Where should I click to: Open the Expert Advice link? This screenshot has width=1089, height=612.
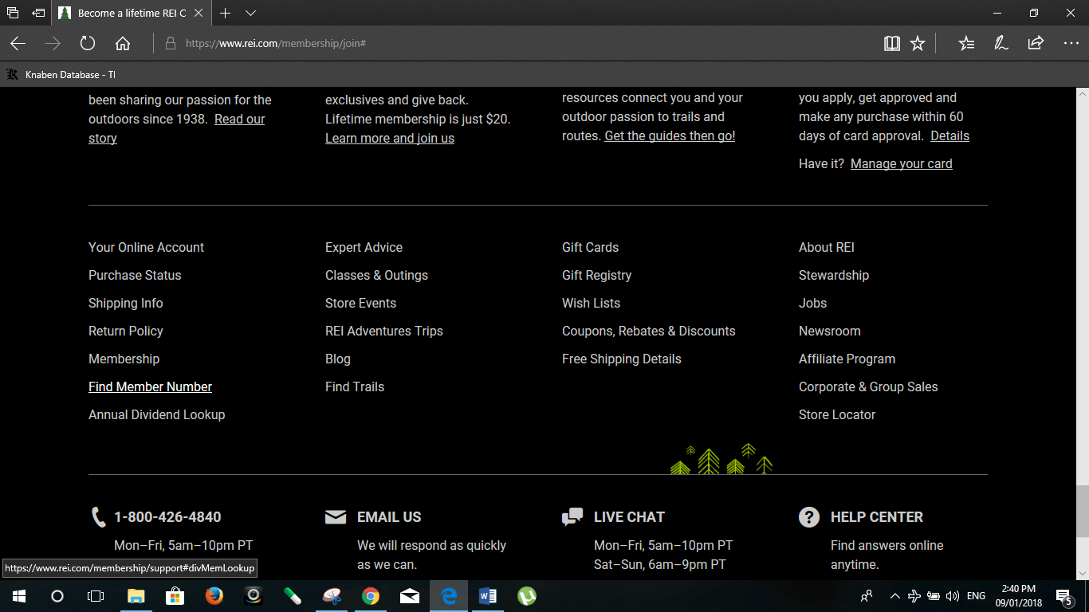[x=364, y=247]
